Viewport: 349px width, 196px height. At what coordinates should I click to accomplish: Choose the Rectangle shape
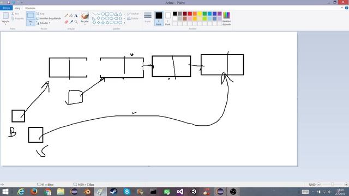click(x=107, y=14)
